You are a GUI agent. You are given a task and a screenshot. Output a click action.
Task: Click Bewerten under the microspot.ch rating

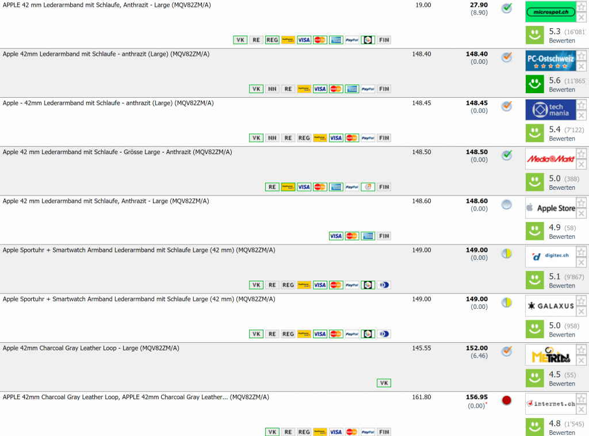click(562, 41)
